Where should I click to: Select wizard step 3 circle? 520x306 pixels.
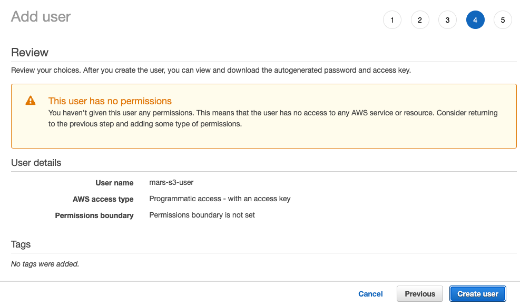447,19
